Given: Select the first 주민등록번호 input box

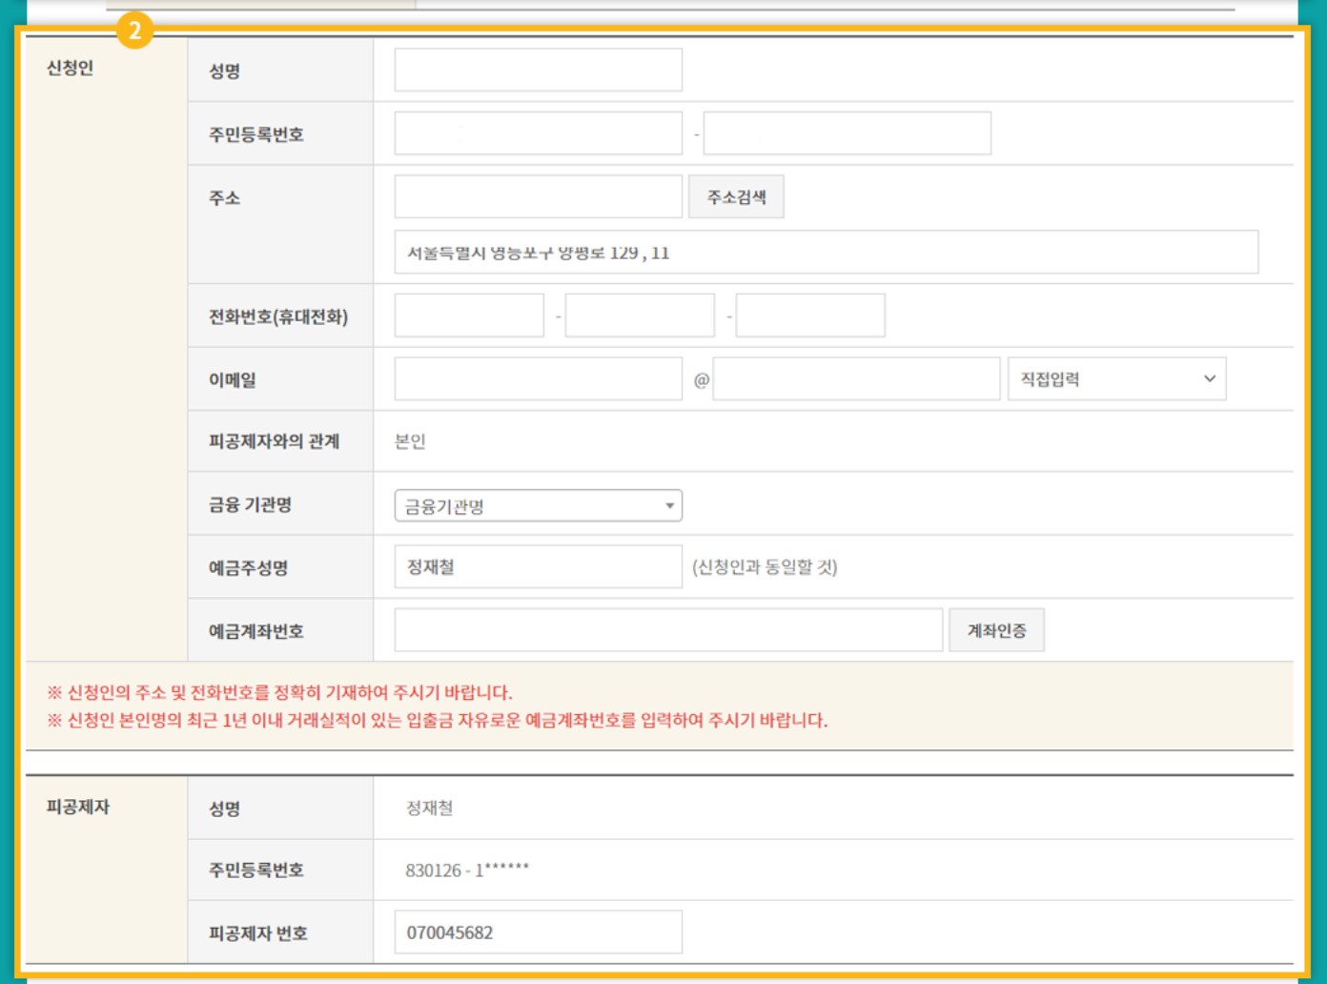Looking at the screenshot, I should coord(537,133).
